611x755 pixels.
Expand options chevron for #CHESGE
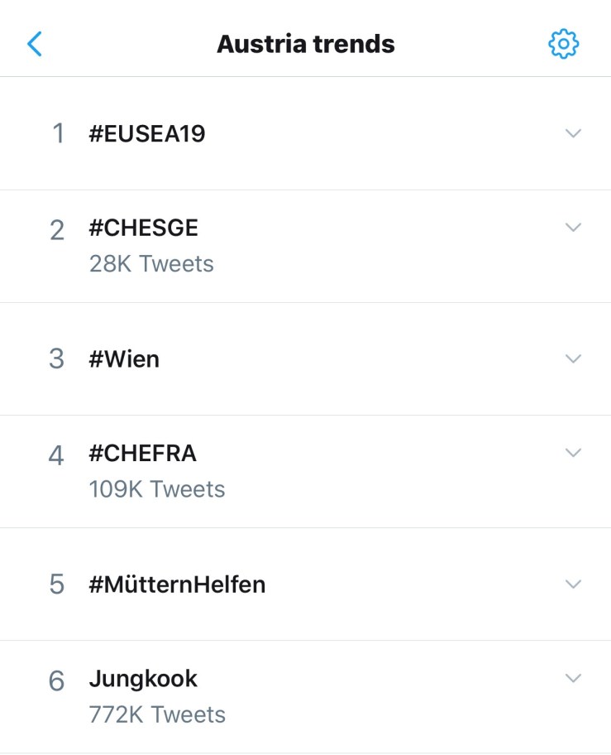coord(573,227)
